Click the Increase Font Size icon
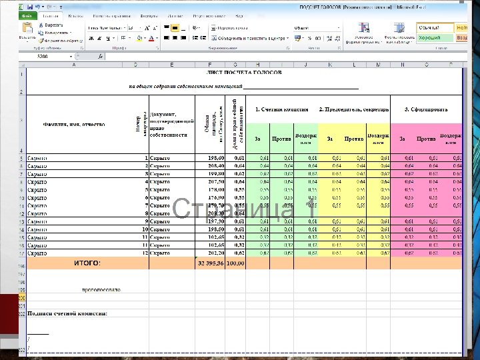480x360 pixels. click(x=147, y=28)
